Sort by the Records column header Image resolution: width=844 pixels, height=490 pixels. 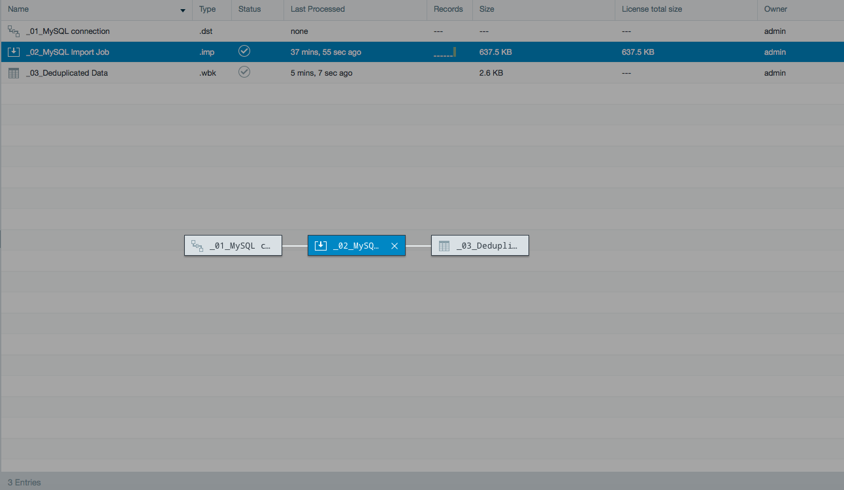448,9
